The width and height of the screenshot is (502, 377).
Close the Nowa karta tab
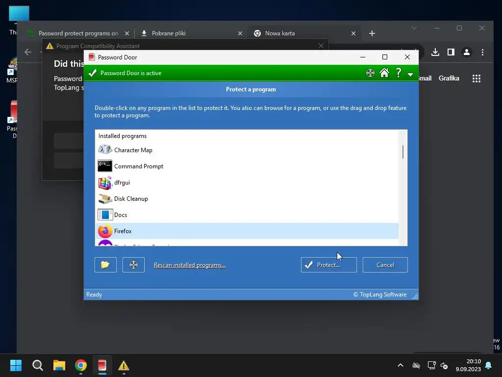pos(353,33)
